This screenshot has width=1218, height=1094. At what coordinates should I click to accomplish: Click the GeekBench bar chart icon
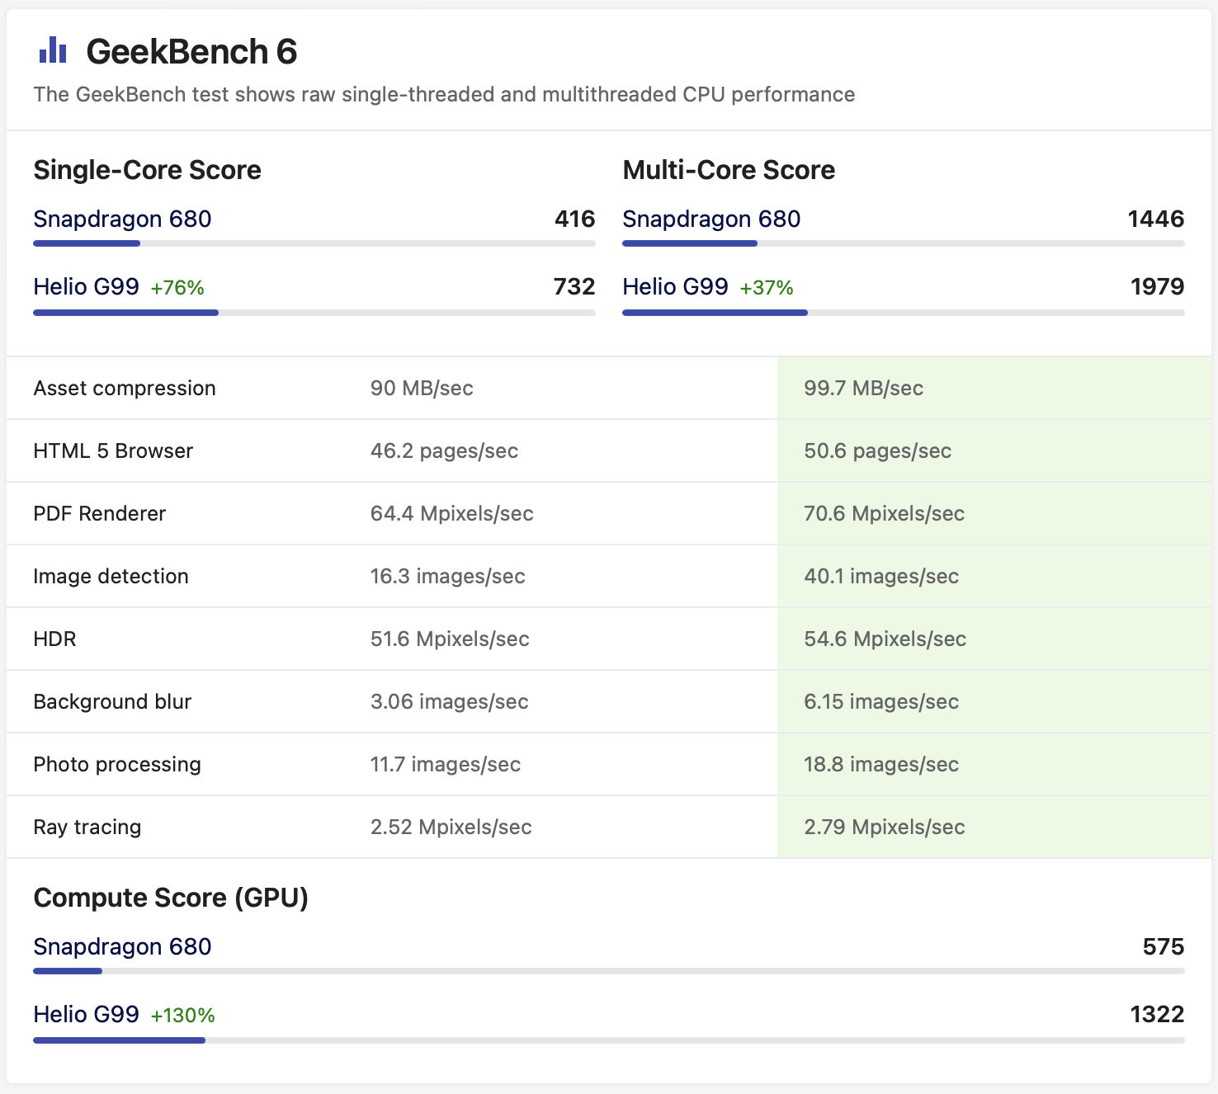tap(53, 50)
